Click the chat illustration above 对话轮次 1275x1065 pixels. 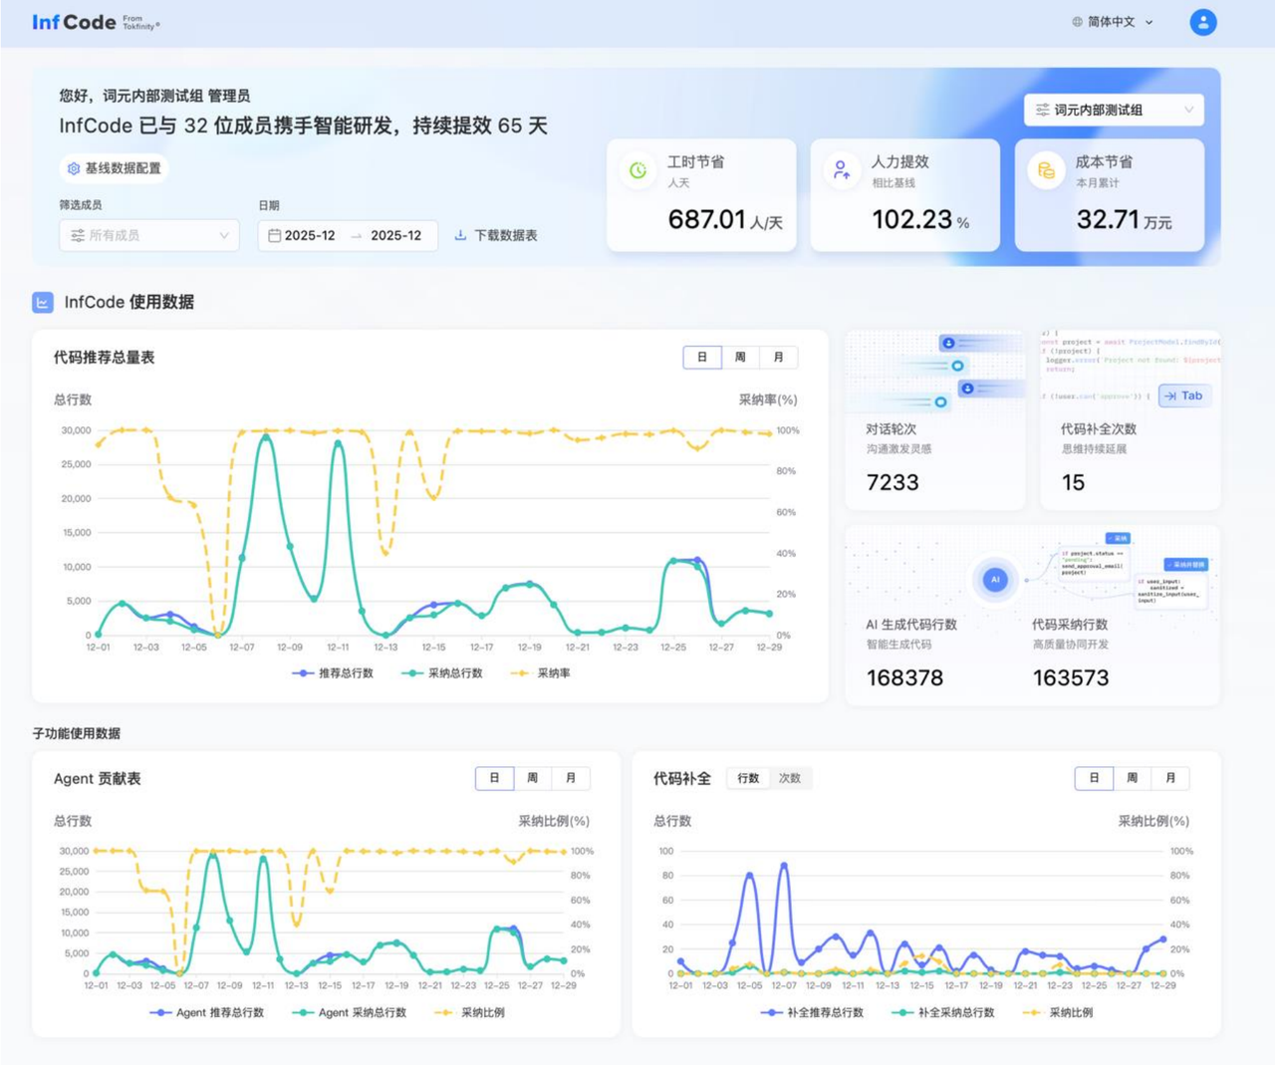(x=935, y=372)
